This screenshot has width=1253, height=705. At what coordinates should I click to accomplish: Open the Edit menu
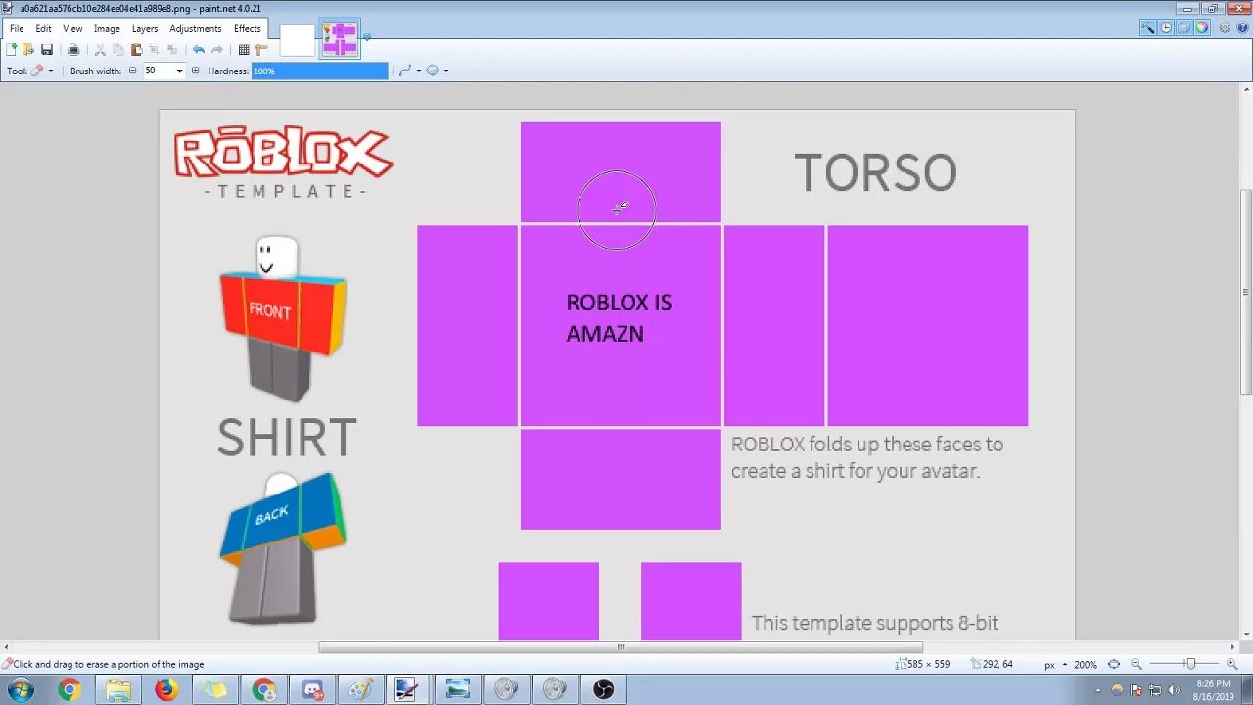point(44,29)
